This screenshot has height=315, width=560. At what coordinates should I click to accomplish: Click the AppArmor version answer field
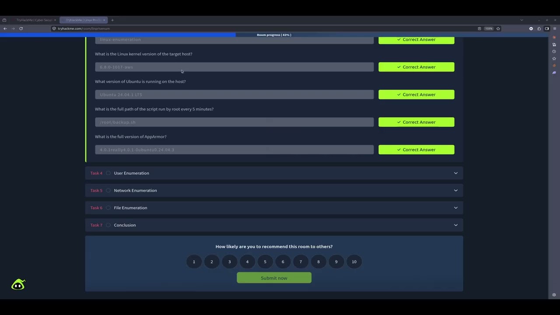234,150
